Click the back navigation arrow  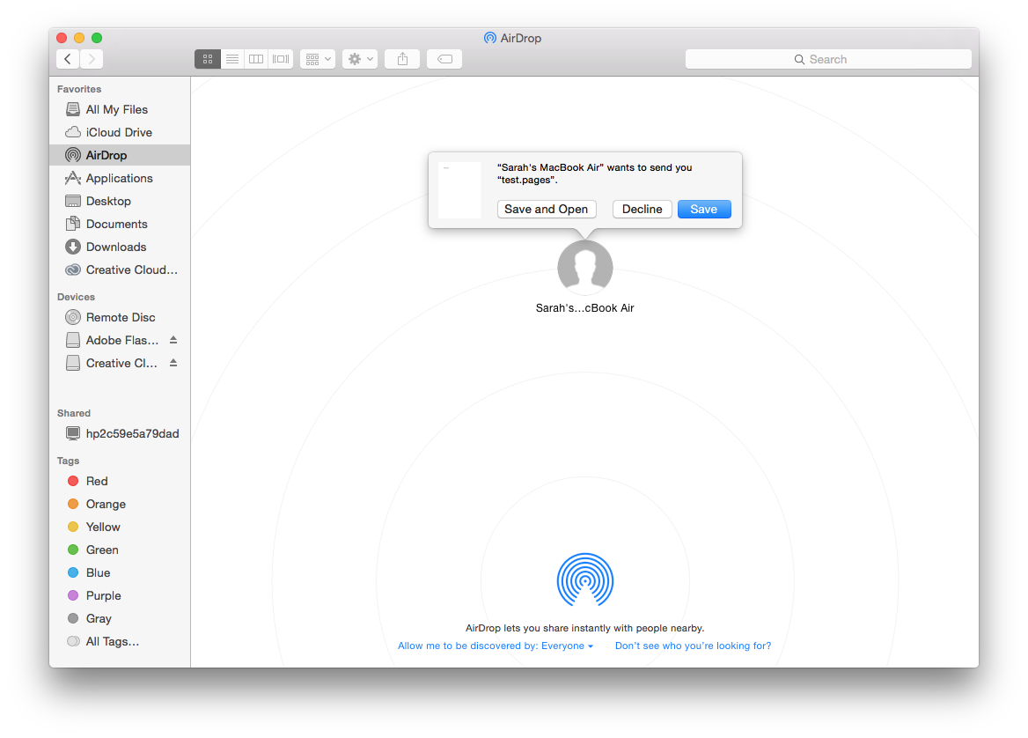(x=68, y=59)
